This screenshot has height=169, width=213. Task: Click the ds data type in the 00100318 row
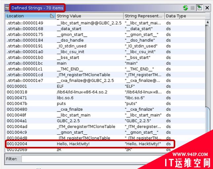168,92
